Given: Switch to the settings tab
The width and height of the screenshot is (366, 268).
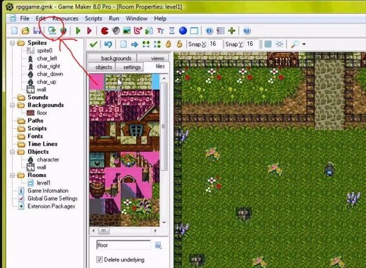Looking at the screenshot, I should pyautogui.click(x=130, y=67).
